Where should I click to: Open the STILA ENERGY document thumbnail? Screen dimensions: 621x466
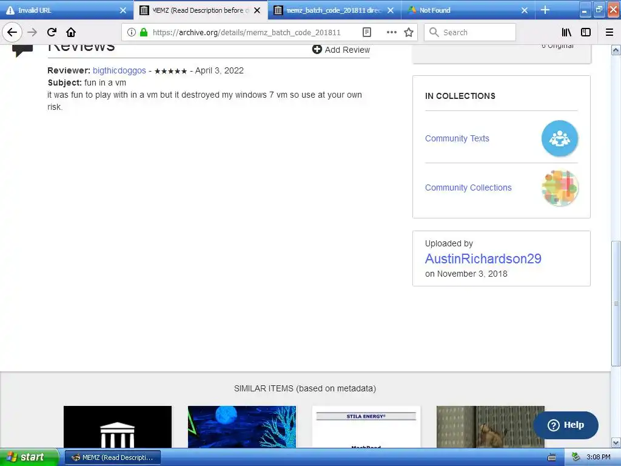point(366,427)
